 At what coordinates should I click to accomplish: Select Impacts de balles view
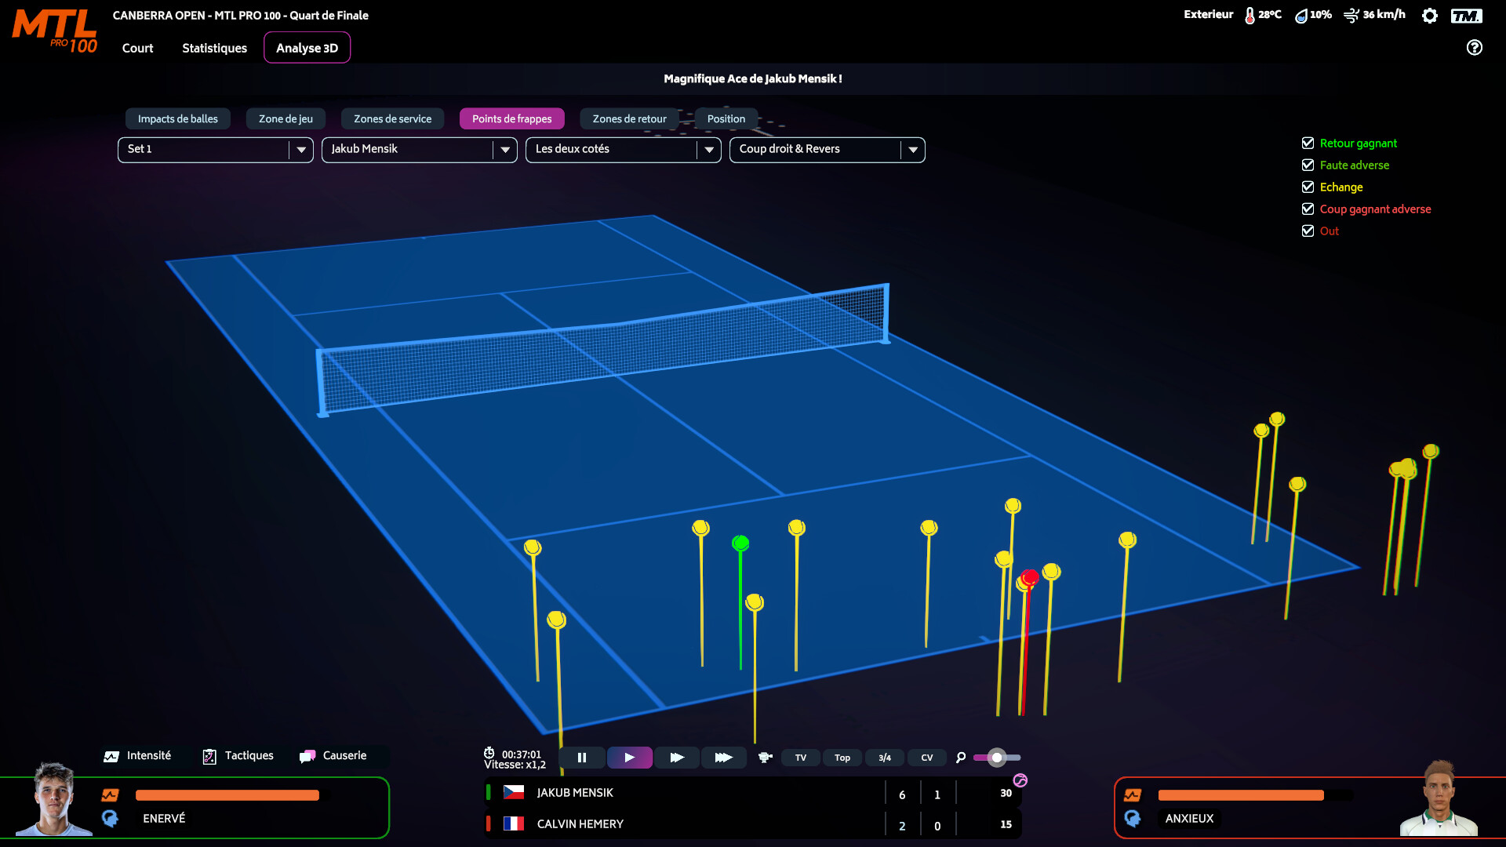tap(178, 118)
